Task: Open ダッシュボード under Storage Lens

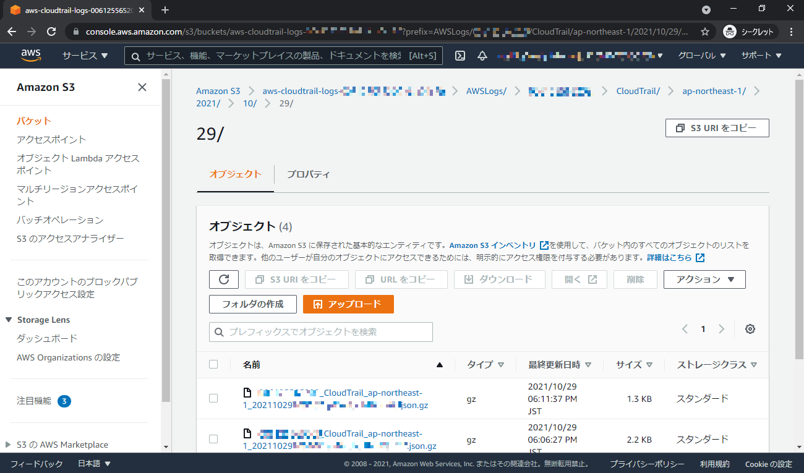Action: tap(47, 339)
